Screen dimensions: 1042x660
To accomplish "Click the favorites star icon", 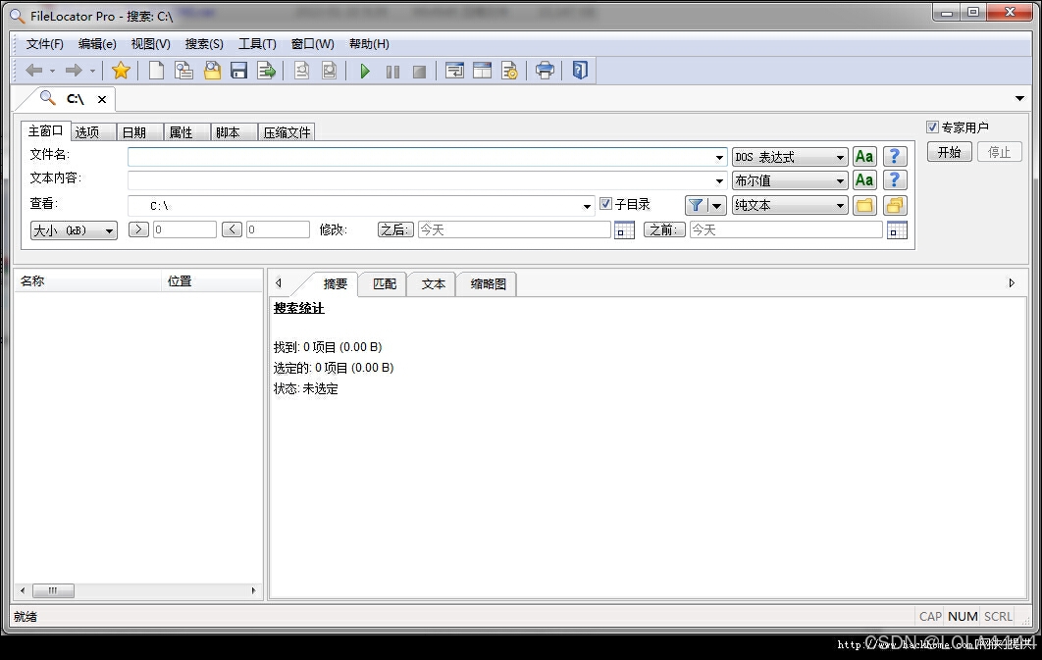I will pos(121,71).
